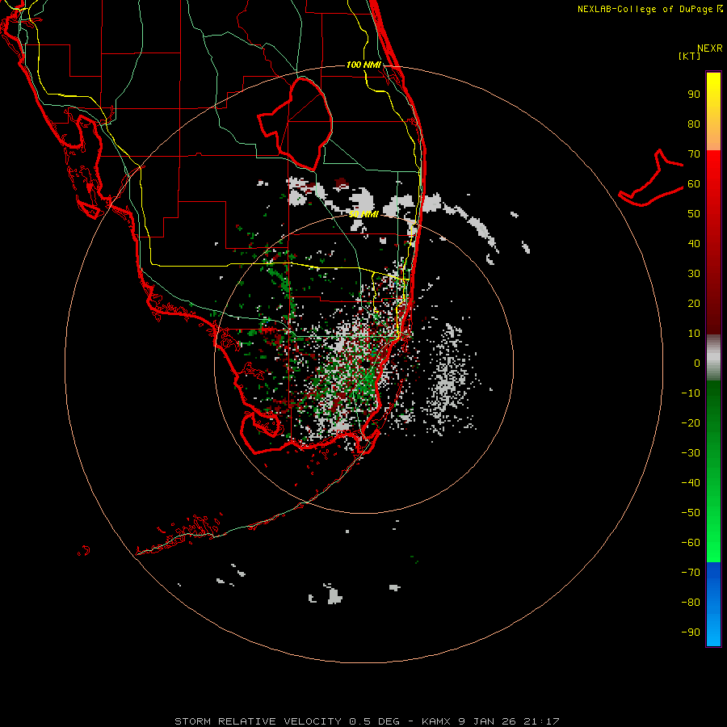Click the NEXR label above the color scale
Viewport: 727px width, 727px height.
click(x=710, y=48)
